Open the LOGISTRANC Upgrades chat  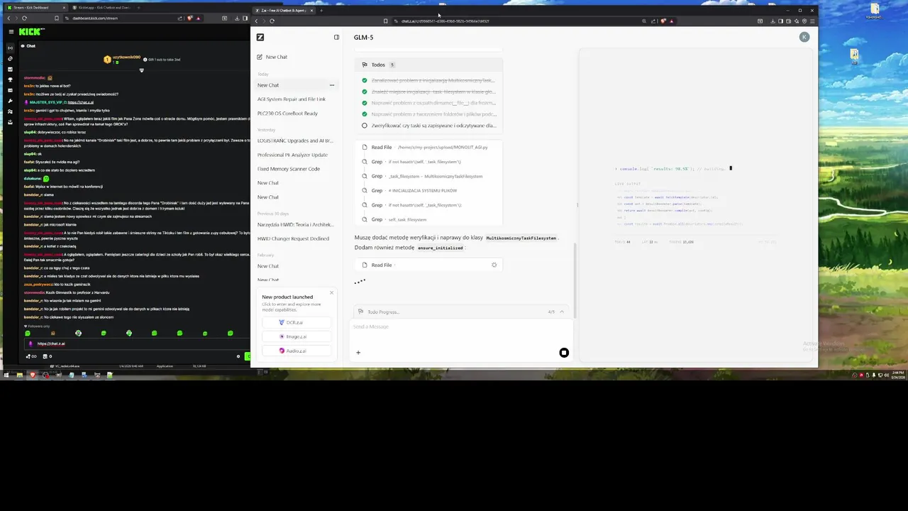tap(294, 141)
